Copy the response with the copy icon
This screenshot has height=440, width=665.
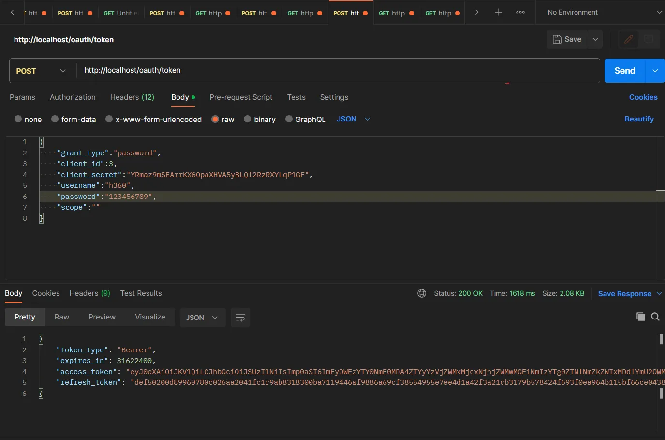640,317
